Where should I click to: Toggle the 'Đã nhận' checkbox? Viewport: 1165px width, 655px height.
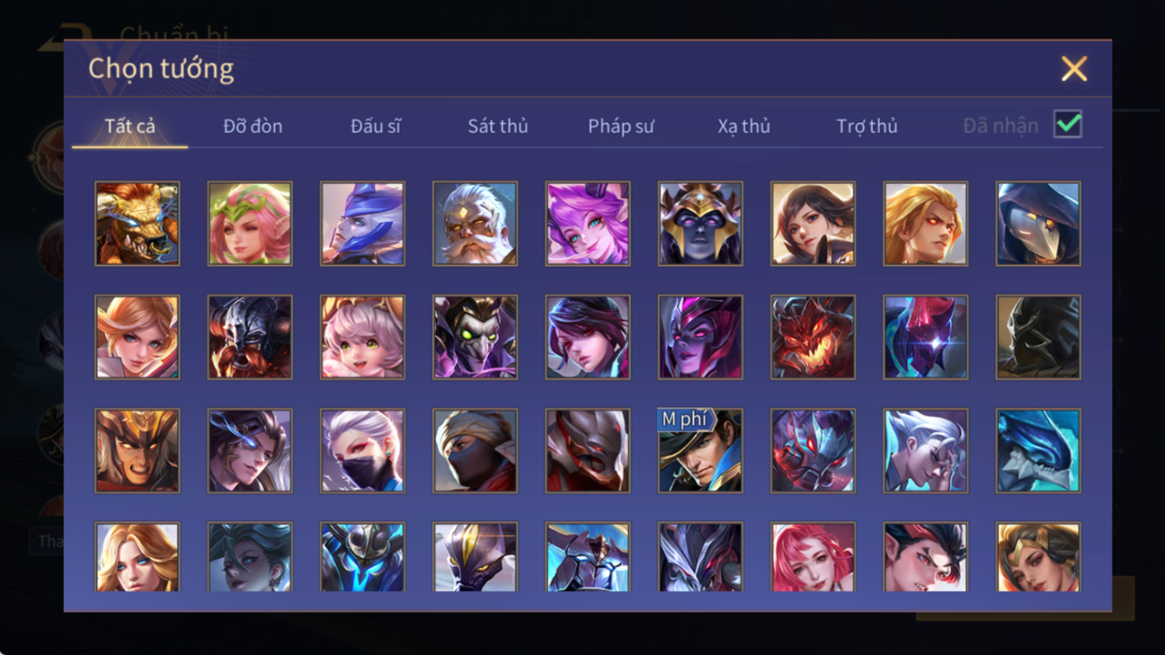pos(1067,124)
